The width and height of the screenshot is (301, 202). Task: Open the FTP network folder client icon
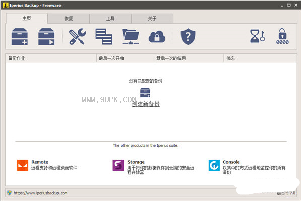131,36
